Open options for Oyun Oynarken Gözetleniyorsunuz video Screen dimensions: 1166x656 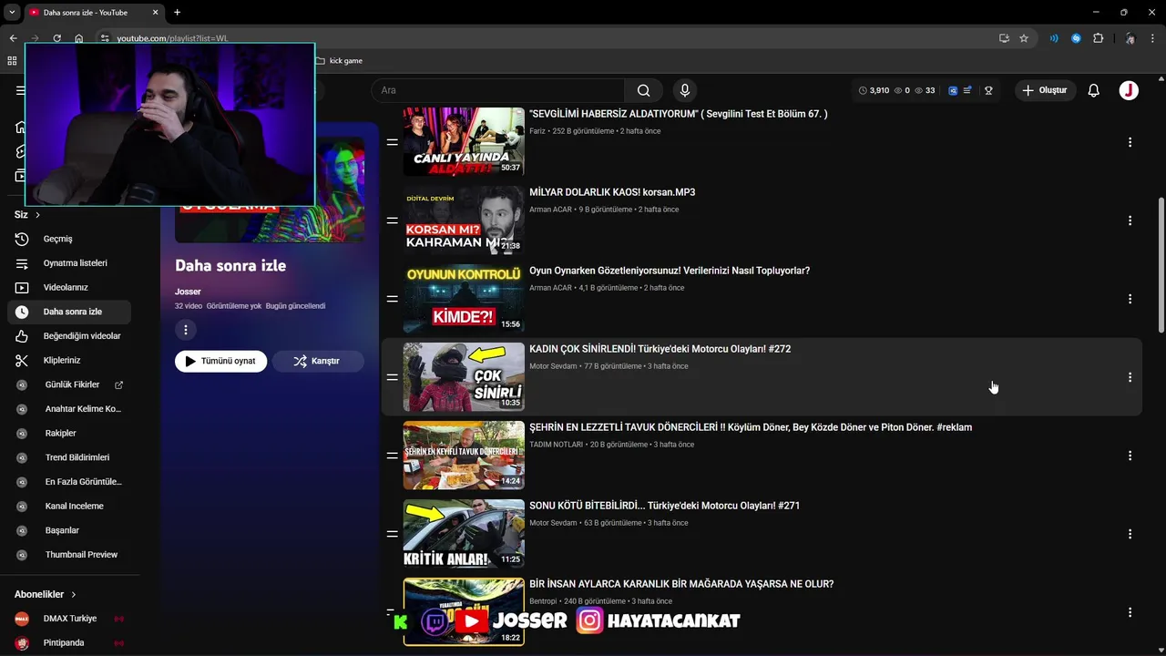point(1130,299)
